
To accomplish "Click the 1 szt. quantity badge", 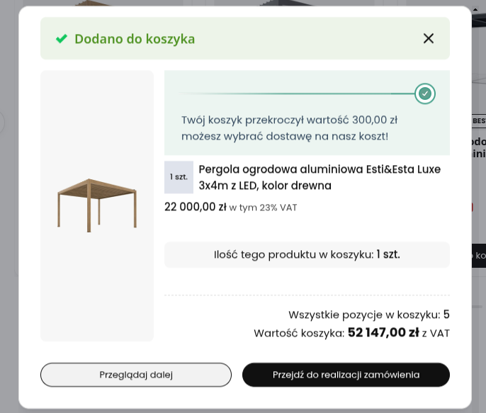I will (179, 177).
